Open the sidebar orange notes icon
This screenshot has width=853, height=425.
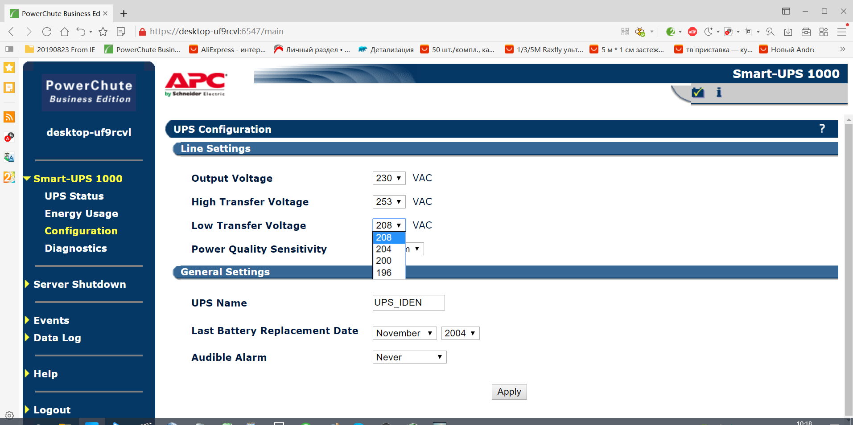[9, 88]
